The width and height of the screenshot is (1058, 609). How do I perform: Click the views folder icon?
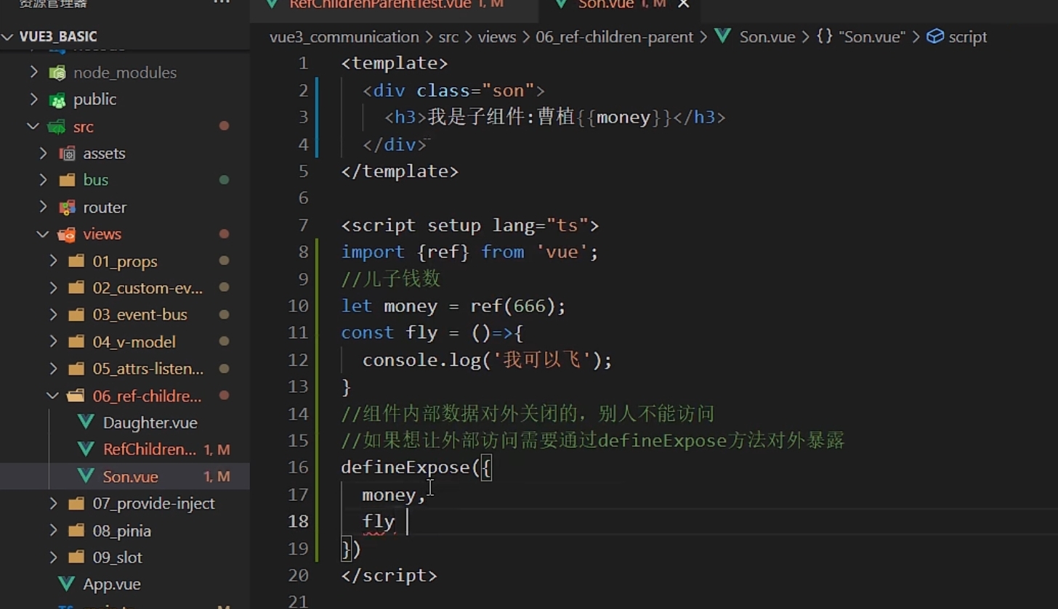67,234
